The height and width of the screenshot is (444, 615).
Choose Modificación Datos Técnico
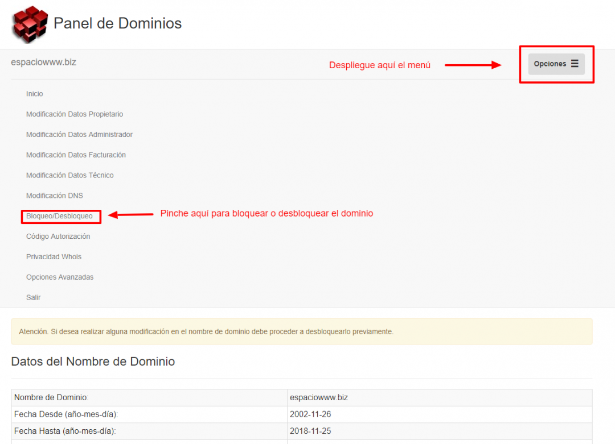click(x=69, y=176)
